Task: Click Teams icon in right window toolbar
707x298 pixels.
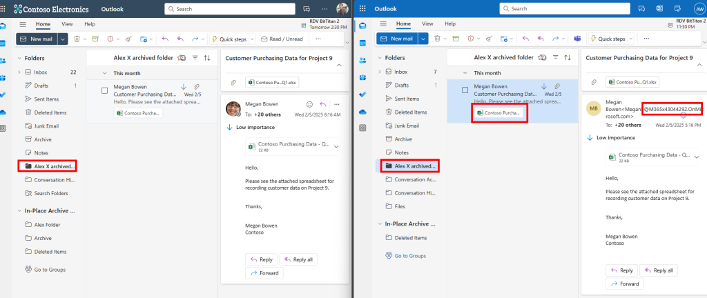Action: tap(577, 39)
